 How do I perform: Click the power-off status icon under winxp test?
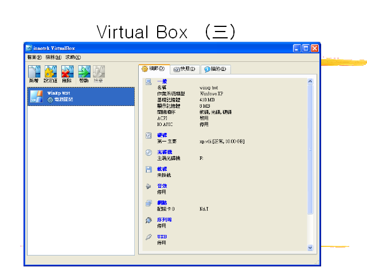pyautogui.click(x=50, y=100)
